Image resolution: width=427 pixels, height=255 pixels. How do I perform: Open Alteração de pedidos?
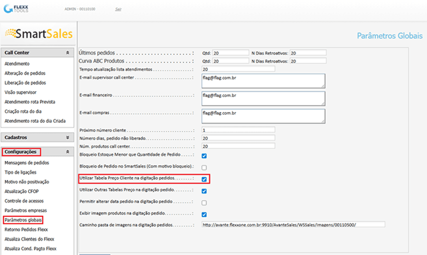click(x=25, y=73)
